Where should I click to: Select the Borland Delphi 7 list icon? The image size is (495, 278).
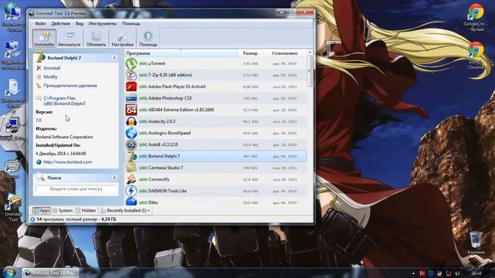(x=131, y=156)
